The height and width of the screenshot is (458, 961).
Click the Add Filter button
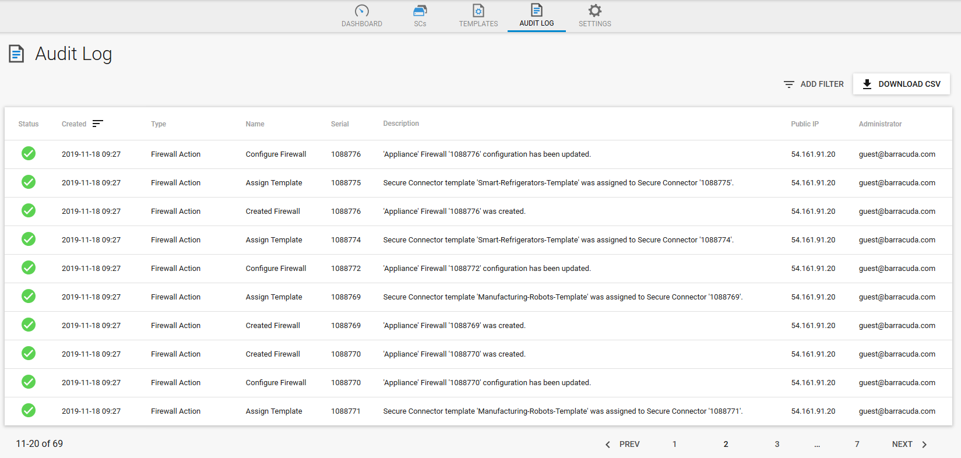(x=814, y=84)
